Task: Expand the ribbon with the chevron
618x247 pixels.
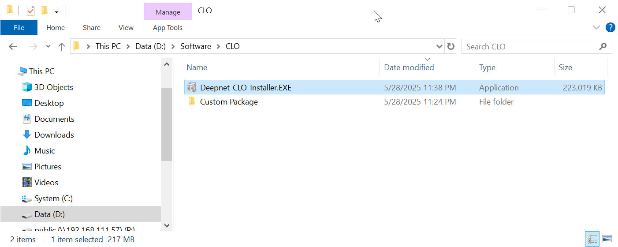Action: pyautogui.click(x=596, y=27)
